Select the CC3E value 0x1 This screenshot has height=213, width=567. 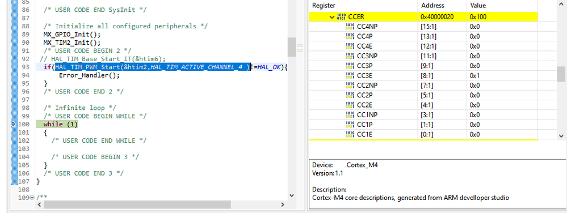coord(475,75)
